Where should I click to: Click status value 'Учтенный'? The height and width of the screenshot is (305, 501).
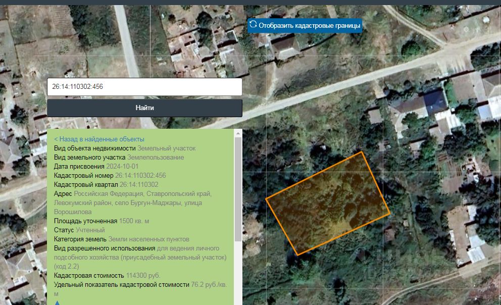pos(90,230)
